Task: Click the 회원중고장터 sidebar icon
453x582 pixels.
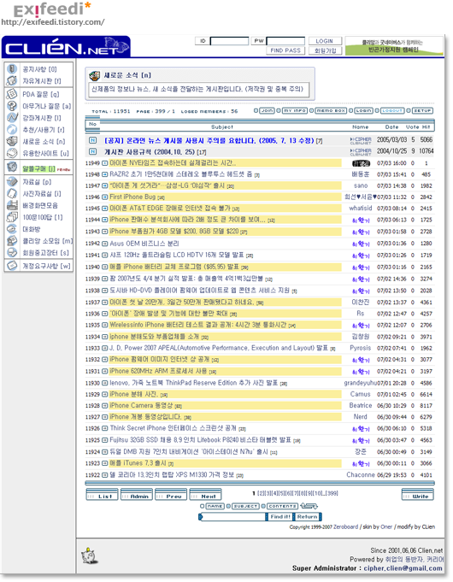Action: point(12,252)
